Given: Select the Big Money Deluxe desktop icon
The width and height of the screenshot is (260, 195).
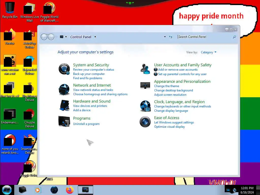Looking at the screenshot, I should (x=29, y=91).
